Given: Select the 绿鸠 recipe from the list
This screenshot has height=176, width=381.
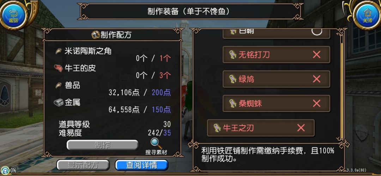Looking at the screenshot, I should (276, 79).
